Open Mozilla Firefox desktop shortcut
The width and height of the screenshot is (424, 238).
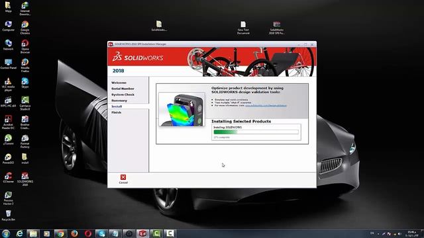click(25, 65)
